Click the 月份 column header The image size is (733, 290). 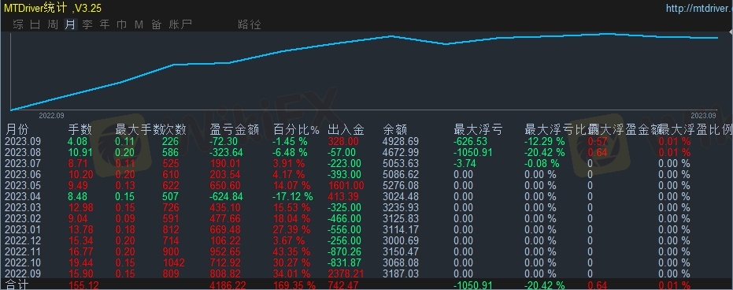click(x=17, y=129)
